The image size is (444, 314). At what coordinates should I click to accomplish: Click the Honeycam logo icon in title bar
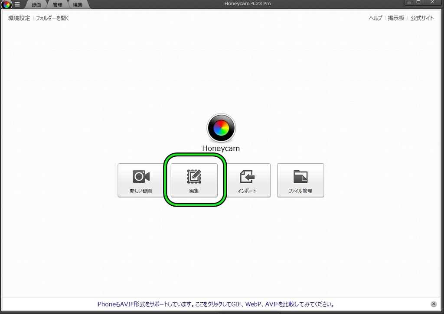(7, 4)
